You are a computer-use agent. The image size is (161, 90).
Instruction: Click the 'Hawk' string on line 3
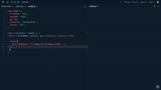pyautogui.click(x=23, y=16)
